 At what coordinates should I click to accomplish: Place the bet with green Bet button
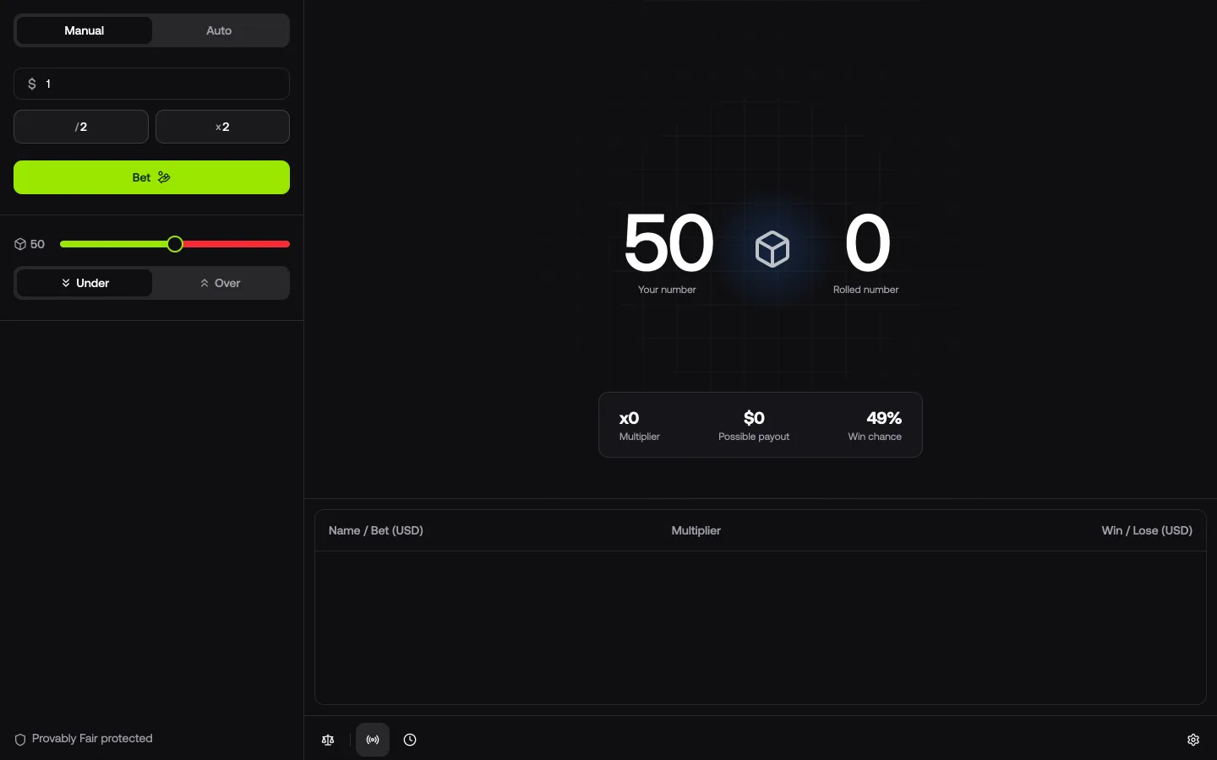152,177
